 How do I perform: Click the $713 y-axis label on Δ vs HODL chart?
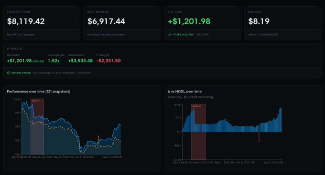click(178, 118)
